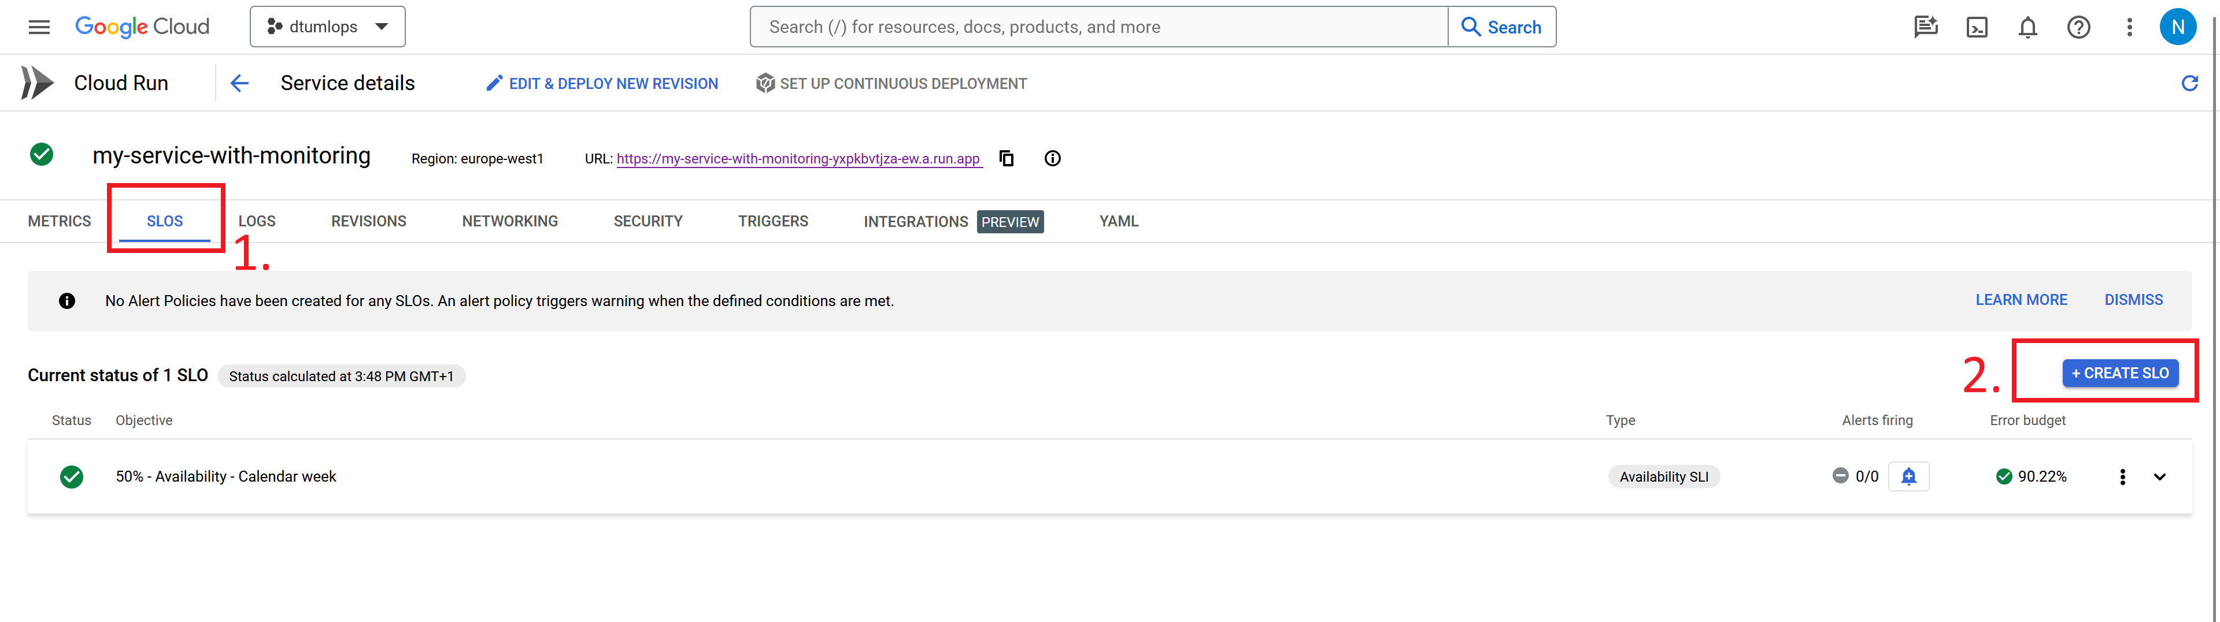This screenshot has width=2220, height=622.
Task: Copy the service URL to clipboard
Action: (x=1006, y=158)
